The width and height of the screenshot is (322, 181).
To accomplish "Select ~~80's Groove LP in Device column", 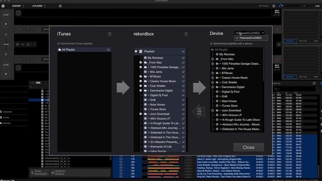I will click(230, 115).
